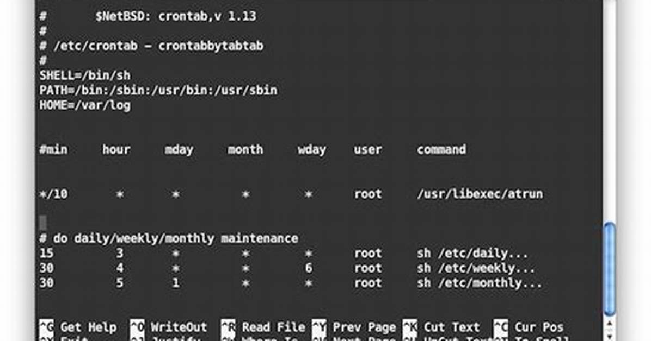651x341 pixels.
Task: Click hour value '3' in the daily row
Action: [120, 253]
